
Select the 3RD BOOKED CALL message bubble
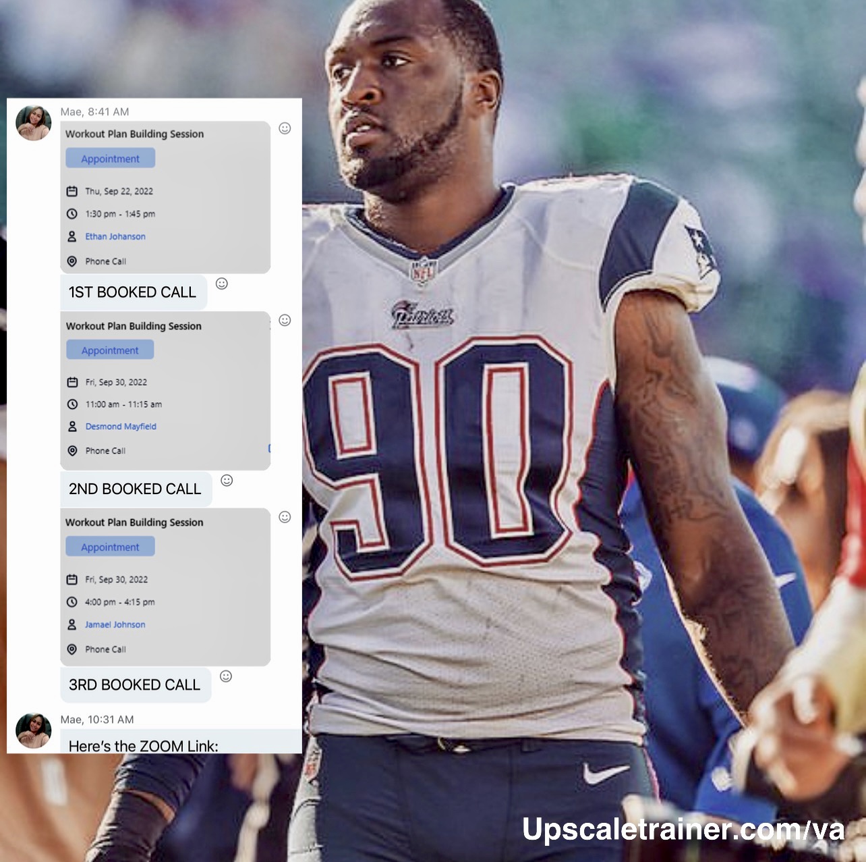click(x=135, y=684)
